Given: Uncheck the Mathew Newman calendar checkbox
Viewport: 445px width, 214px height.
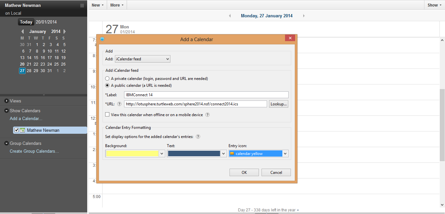Looking at the screenshot, I should 17,130.
